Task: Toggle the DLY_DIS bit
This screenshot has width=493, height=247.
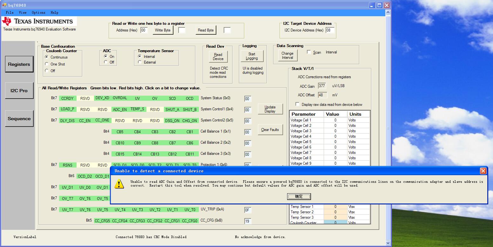Action: [x=67, y=120]
